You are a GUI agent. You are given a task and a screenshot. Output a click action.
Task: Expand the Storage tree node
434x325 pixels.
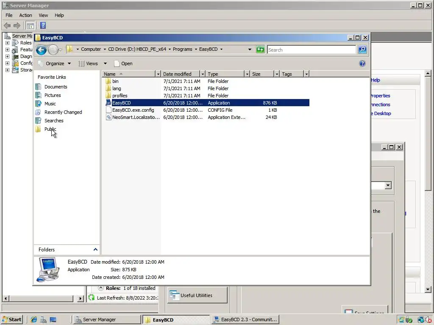click(8, 70)
